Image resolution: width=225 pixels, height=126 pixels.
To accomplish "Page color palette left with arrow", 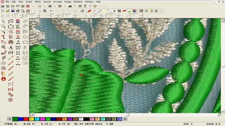I will click(x=9, y=119).
